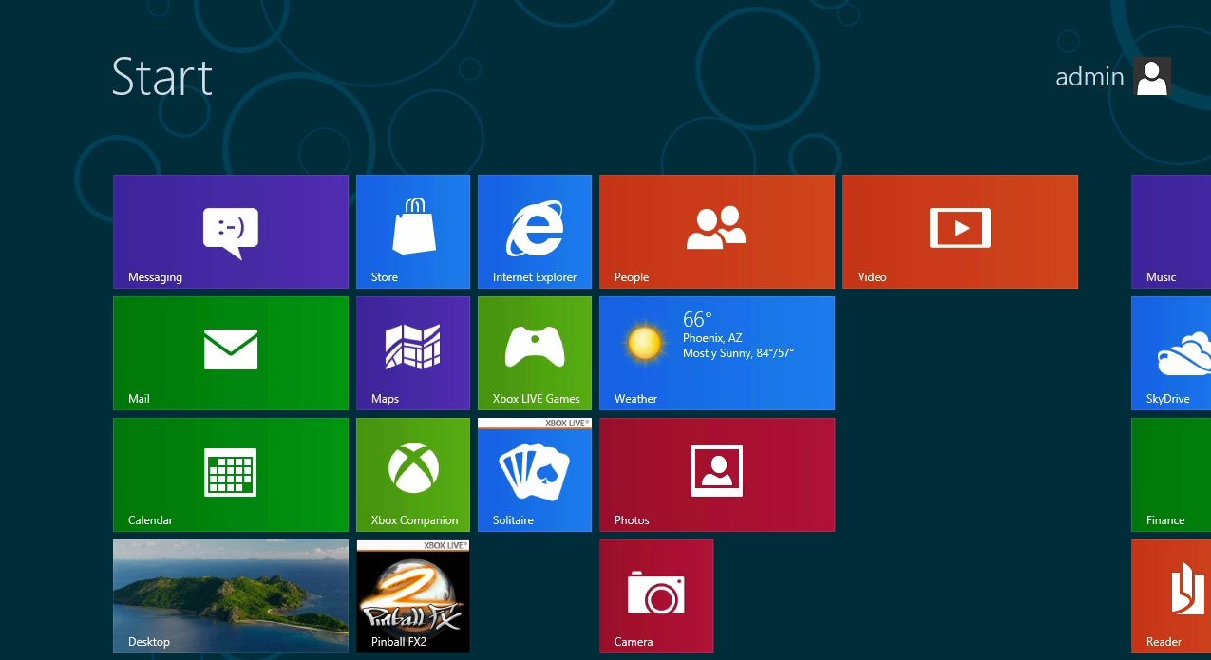Viewport: 1211px width, 660px height.
Task: Play Solitaire
Action: (535, 474)
